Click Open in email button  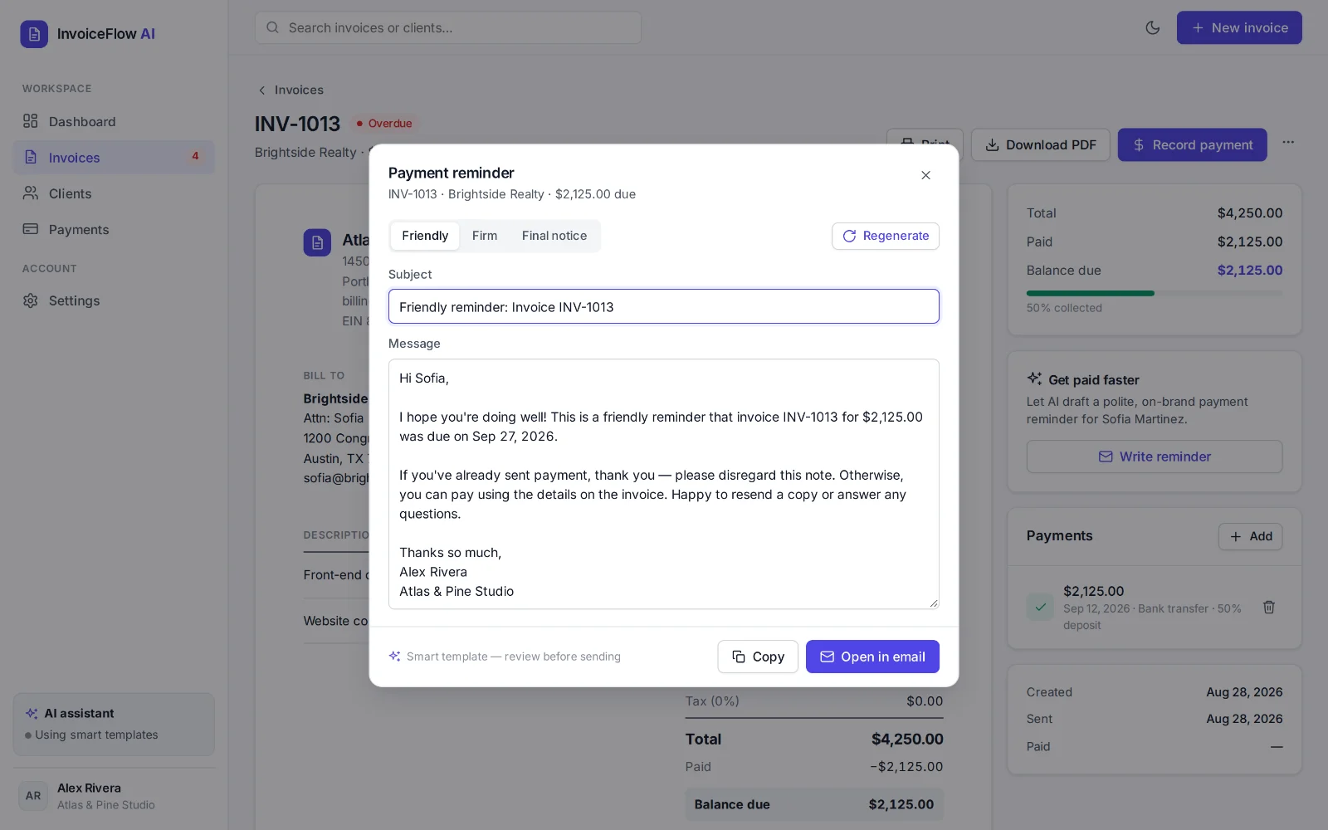click(872, 657)
